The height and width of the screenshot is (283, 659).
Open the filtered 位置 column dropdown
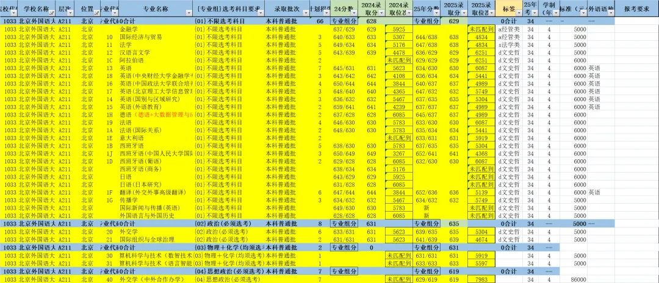pyautogui.click(x=96, y=13)
